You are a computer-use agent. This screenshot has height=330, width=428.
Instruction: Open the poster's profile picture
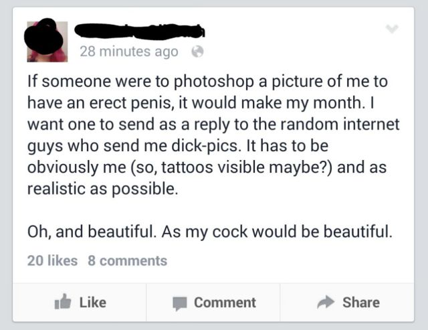click(47, 39)
